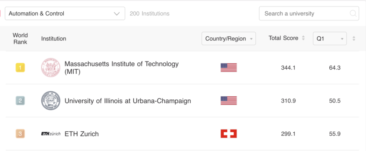Click the Total Score column header

pos(283,38)
